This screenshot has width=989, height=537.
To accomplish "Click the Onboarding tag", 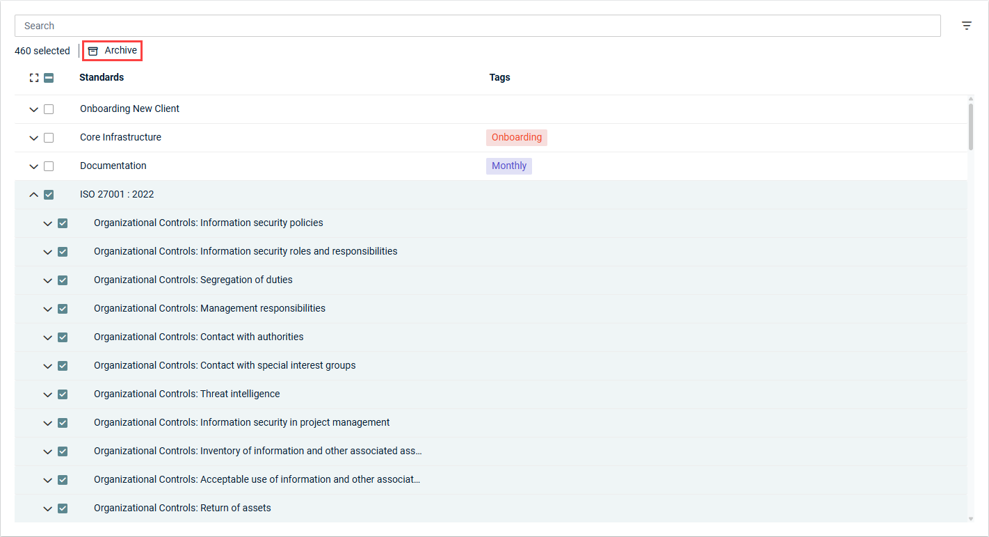I will click(x=516, y=137).
